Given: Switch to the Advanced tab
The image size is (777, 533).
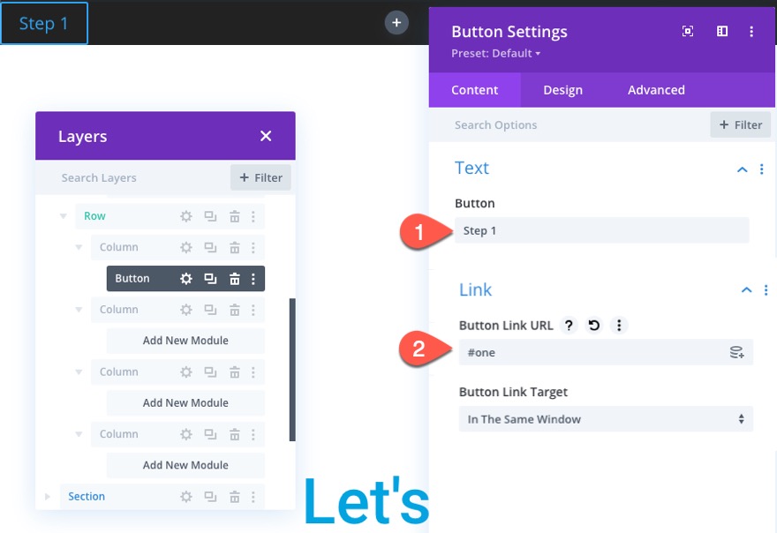Looking at the screenshot, I should [x=656, y=90].
